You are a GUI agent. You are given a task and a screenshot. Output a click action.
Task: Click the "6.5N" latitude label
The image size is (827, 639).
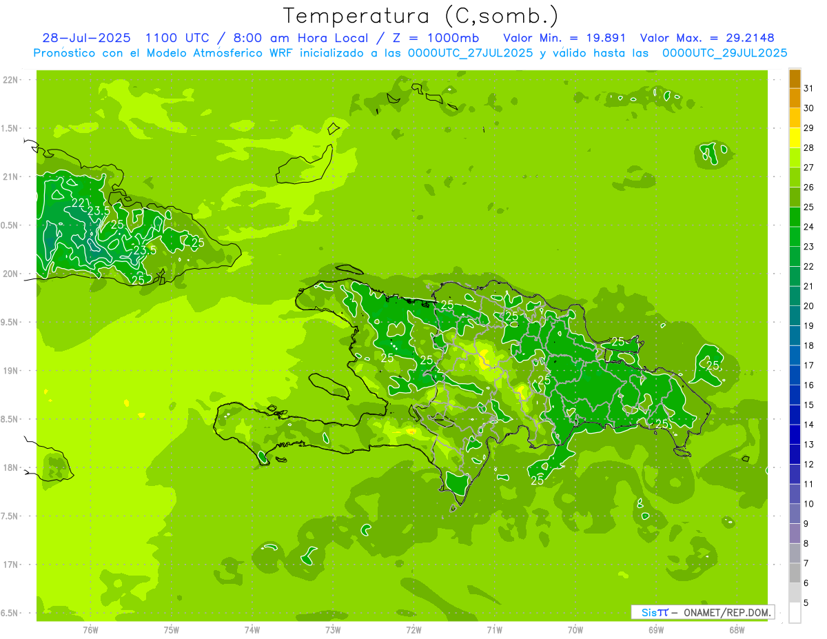(x=10, y=613)
